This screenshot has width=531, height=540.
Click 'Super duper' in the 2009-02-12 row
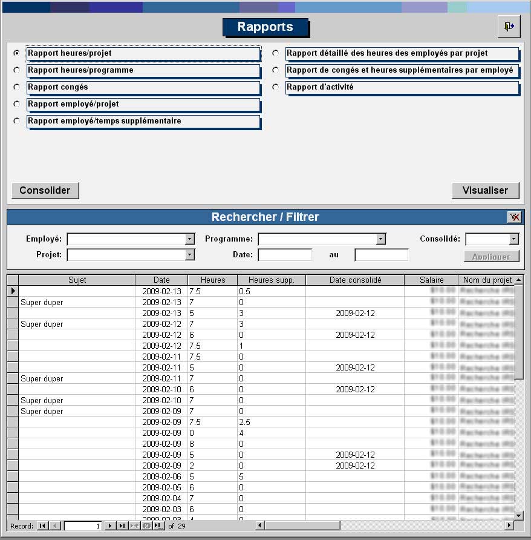tap(42, 324)
